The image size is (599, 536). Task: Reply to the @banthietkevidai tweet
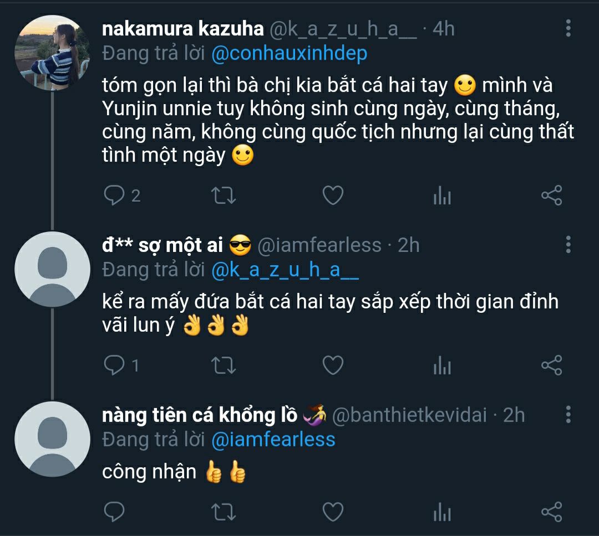click(x=114, y=511)
